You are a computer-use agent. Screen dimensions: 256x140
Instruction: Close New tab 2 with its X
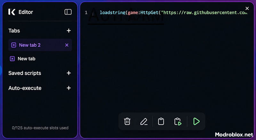(67, 45)
